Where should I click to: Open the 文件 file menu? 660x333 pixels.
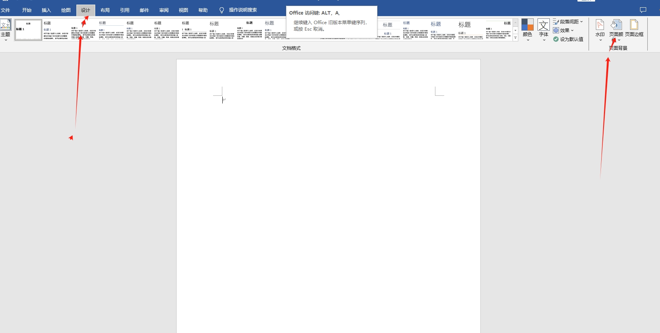pos(5,10)
